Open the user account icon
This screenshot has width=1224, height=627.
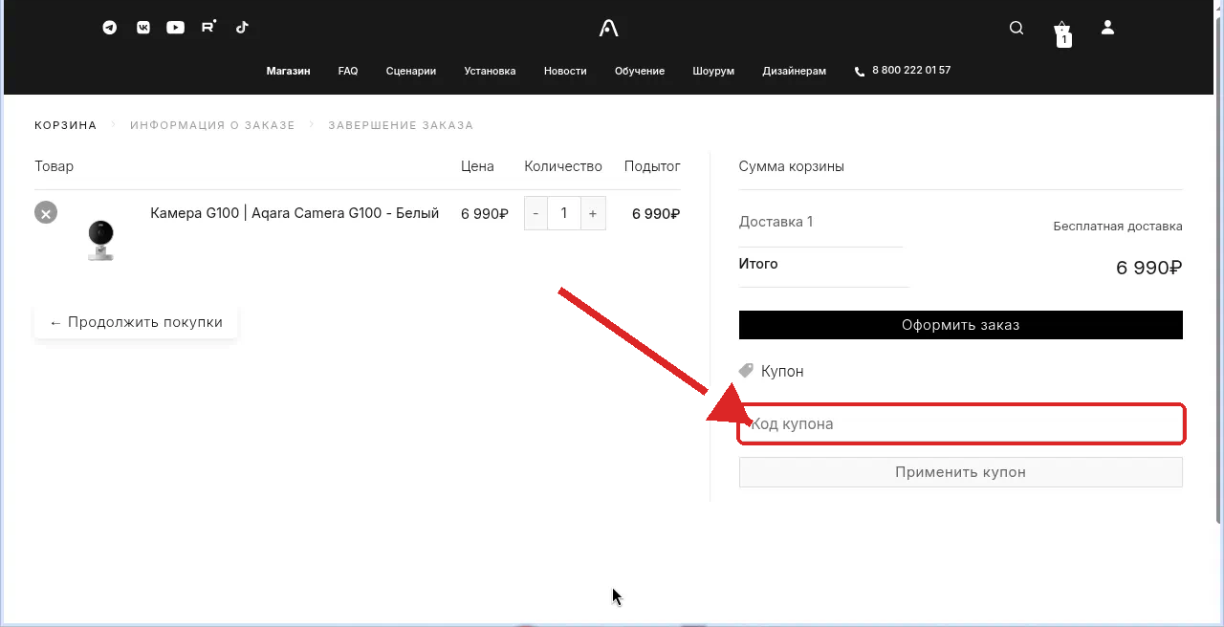[x=1107, y=28]
